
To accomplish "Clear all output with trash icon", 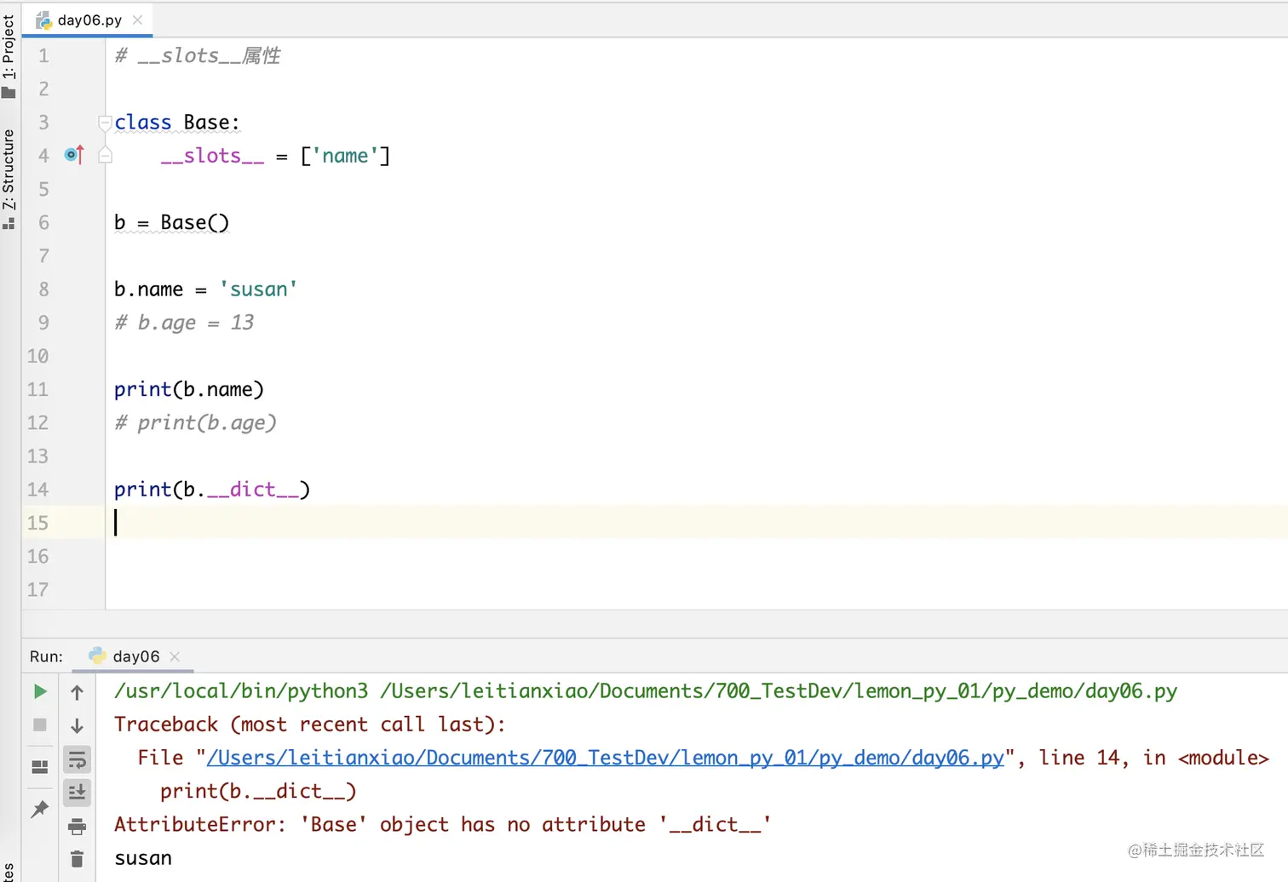I will pyautogui.click(x=77, y=858).
